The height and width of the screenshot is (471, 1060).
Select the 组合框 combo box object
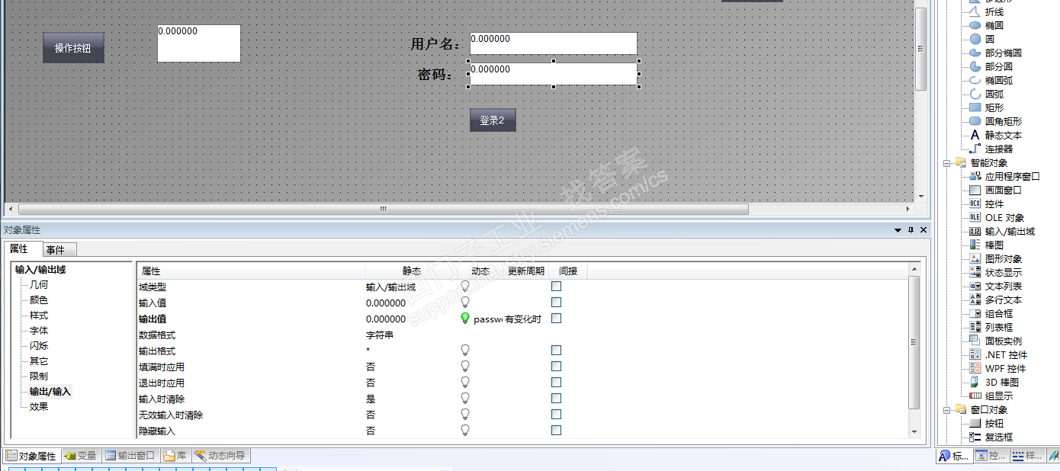point(999,313)
